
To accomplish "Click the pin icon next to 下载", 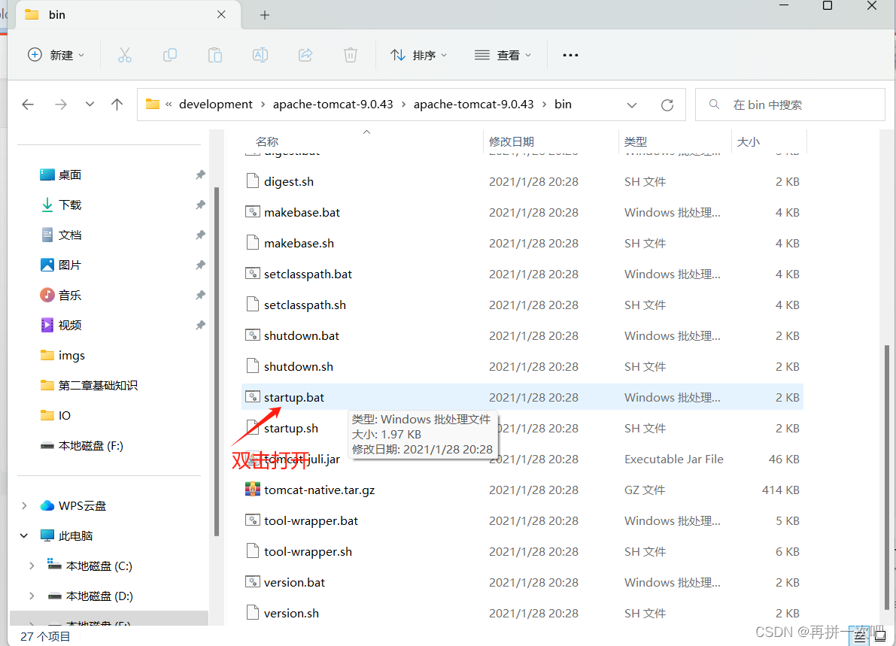I will click(x=200, y=205).
